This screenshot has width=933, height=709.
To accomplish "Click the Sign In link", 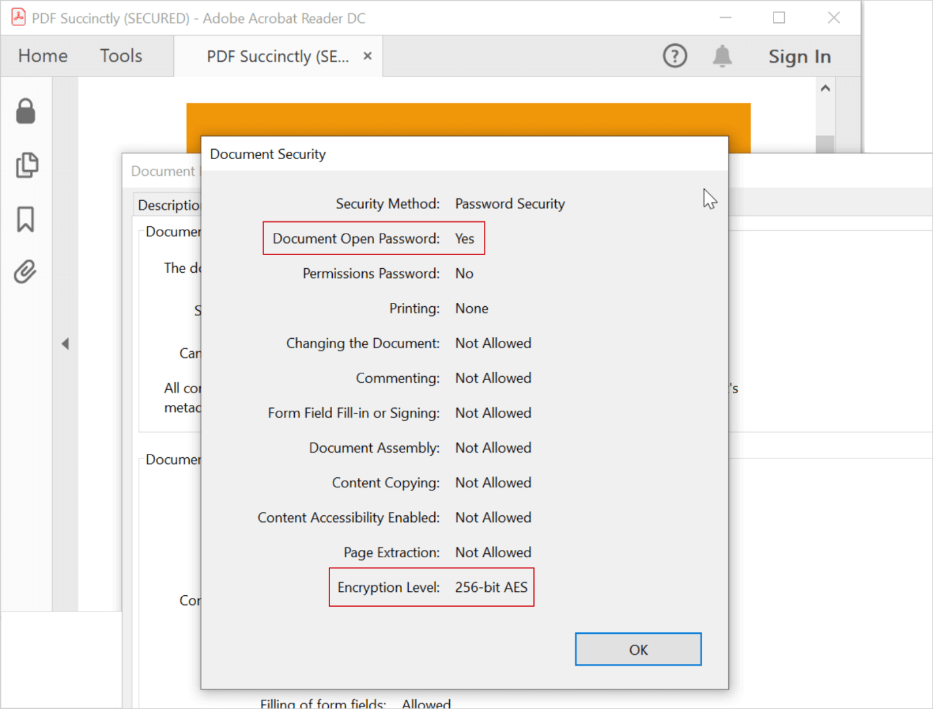I will (x=800, y=57).
